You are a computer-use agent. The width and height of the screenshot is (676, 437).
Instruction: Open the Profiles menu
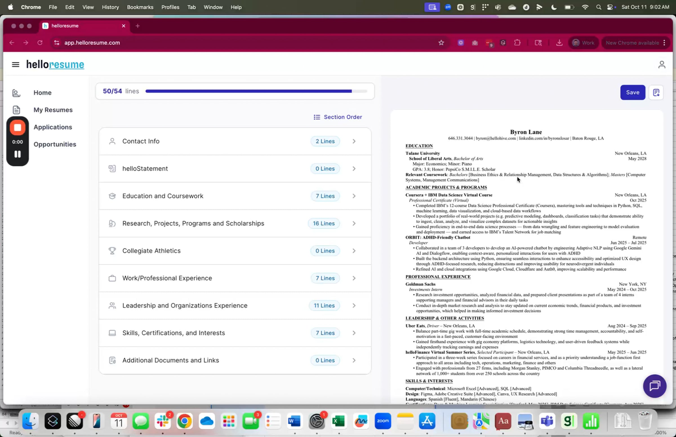pyautogui.click(x=170, y=7)
